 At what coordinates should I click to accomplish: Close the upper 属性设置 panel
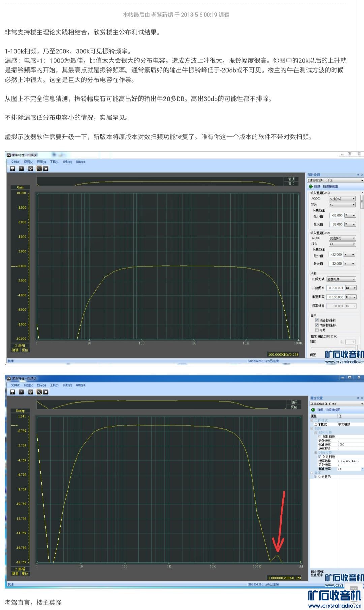coord(362,175)
